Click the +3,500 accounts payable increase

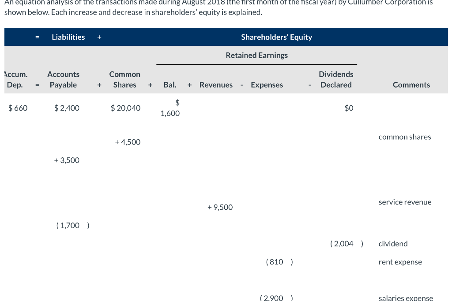[67, 160]
